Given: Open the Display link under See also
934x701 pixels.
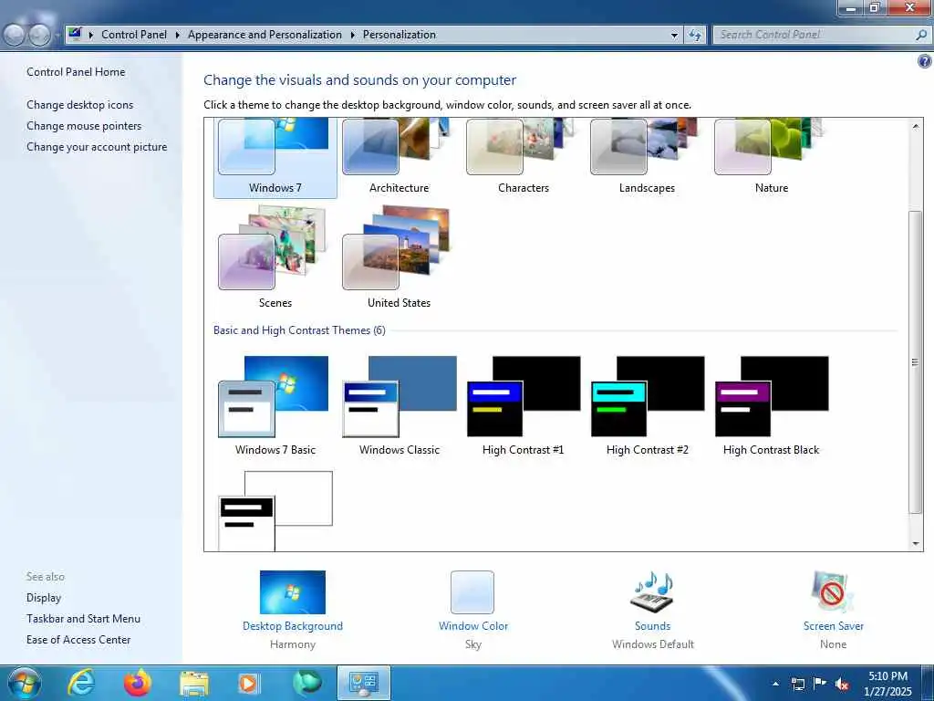Looking at the screenshot, I should pyautogui.click(x=44, y=598).
